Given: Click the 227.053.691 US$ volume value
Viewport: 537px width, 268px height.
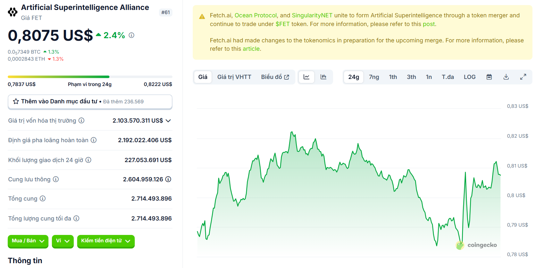Looking at the screenshot, I should coord(148,160).
